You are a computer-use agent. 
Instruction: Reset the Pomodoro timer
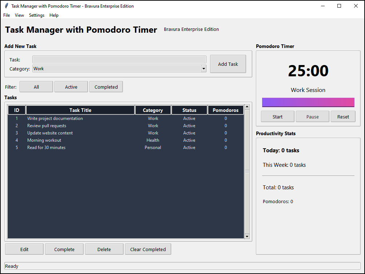343,116
